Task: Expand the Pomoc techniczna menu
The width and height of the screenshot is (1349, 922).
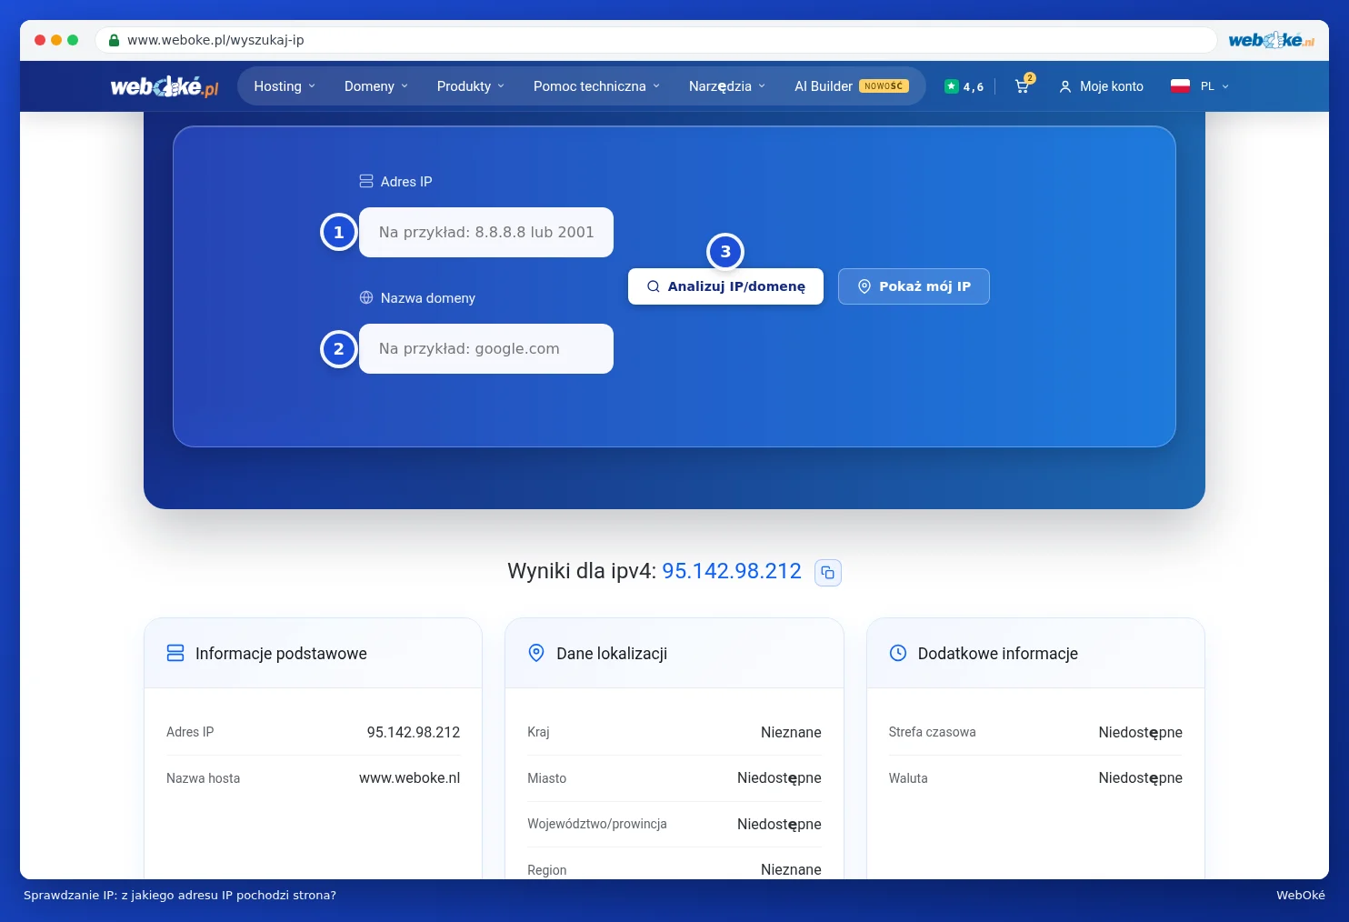Action: 597,86
